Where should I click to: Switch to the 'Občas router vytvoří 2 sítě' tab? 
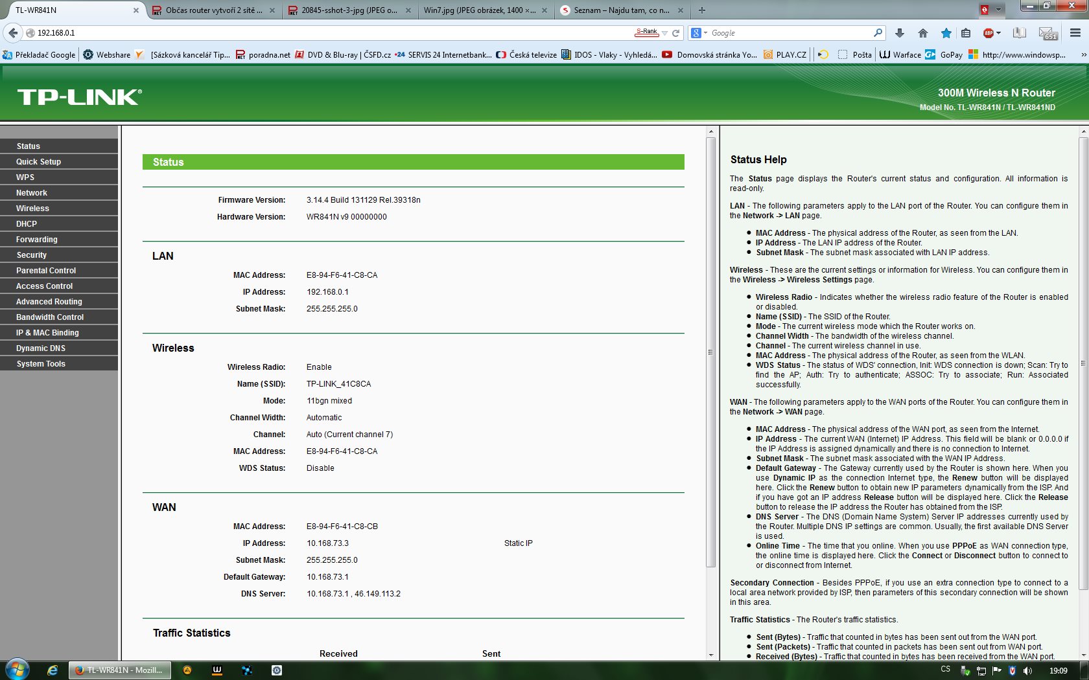coord(214,10)
